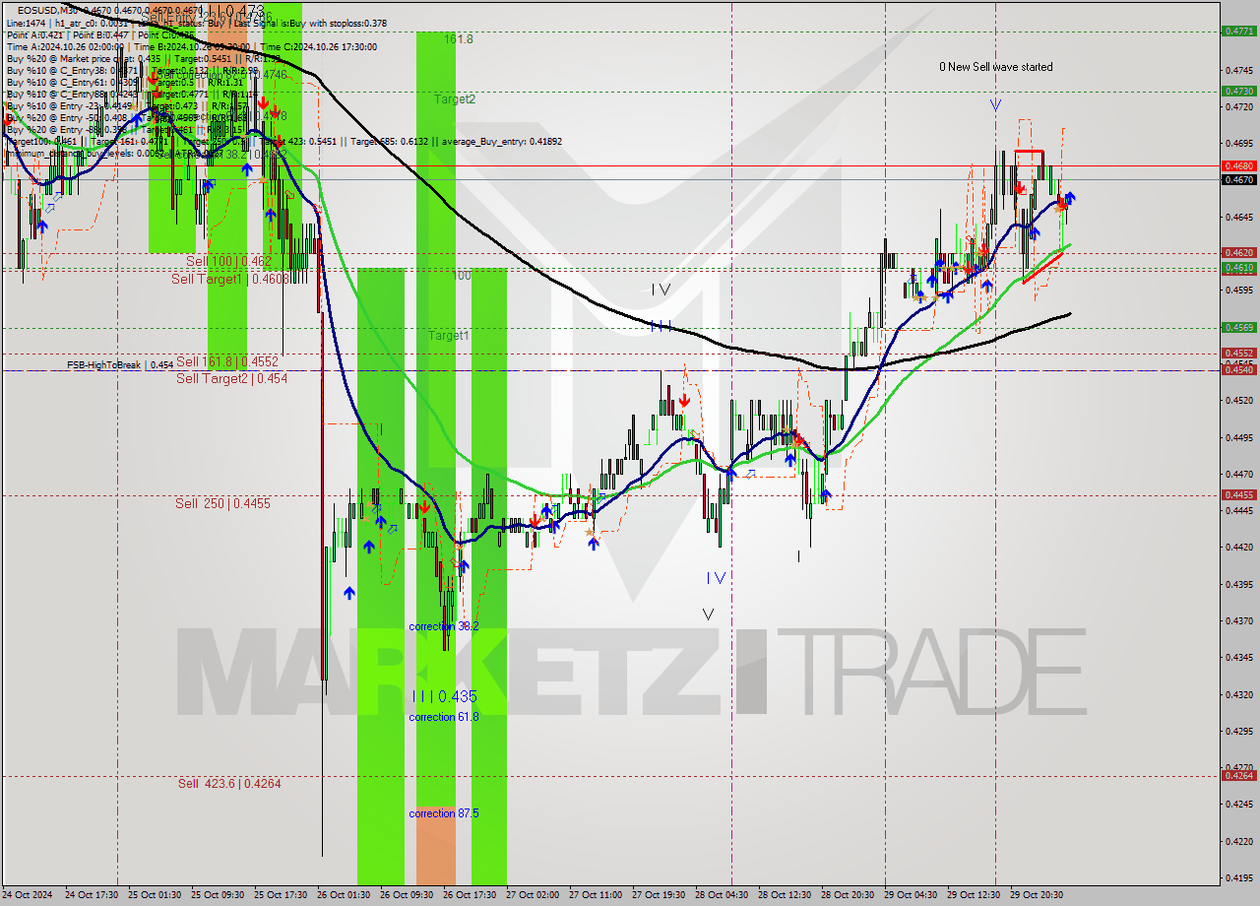
Task: Click the "24 Oct 17:30" time axis label
Action: click(x=92, y=895)
